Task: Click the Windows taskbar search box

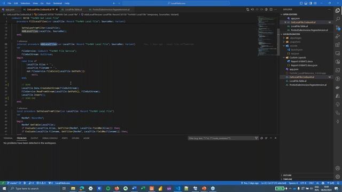Action: coord(34,188)
